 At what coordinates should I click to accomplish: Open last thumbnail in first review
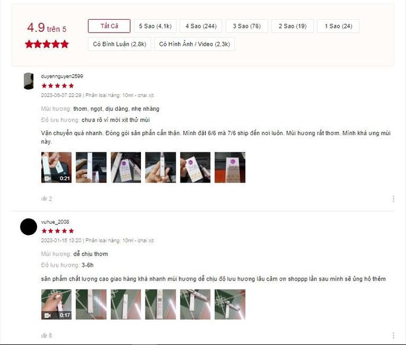coord(230,168)
